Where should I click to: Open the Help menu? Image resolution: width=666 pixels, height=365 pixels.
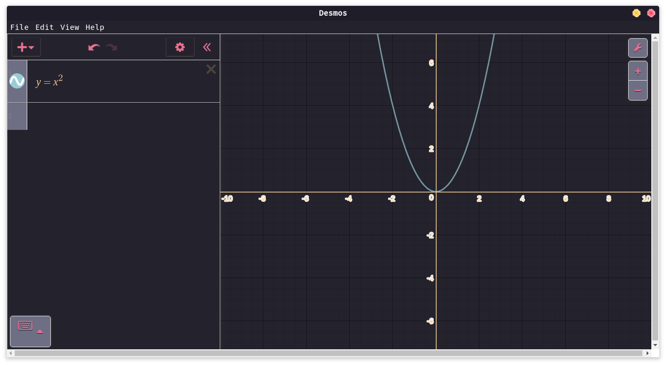tap(94, 27)
